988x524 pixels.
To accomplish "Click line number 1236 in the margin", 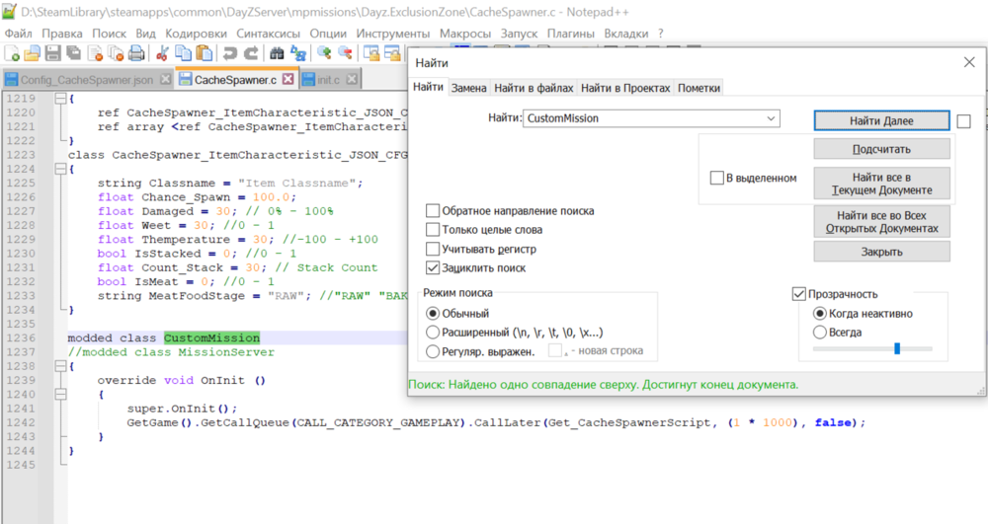I will click(x=21, y=337).
